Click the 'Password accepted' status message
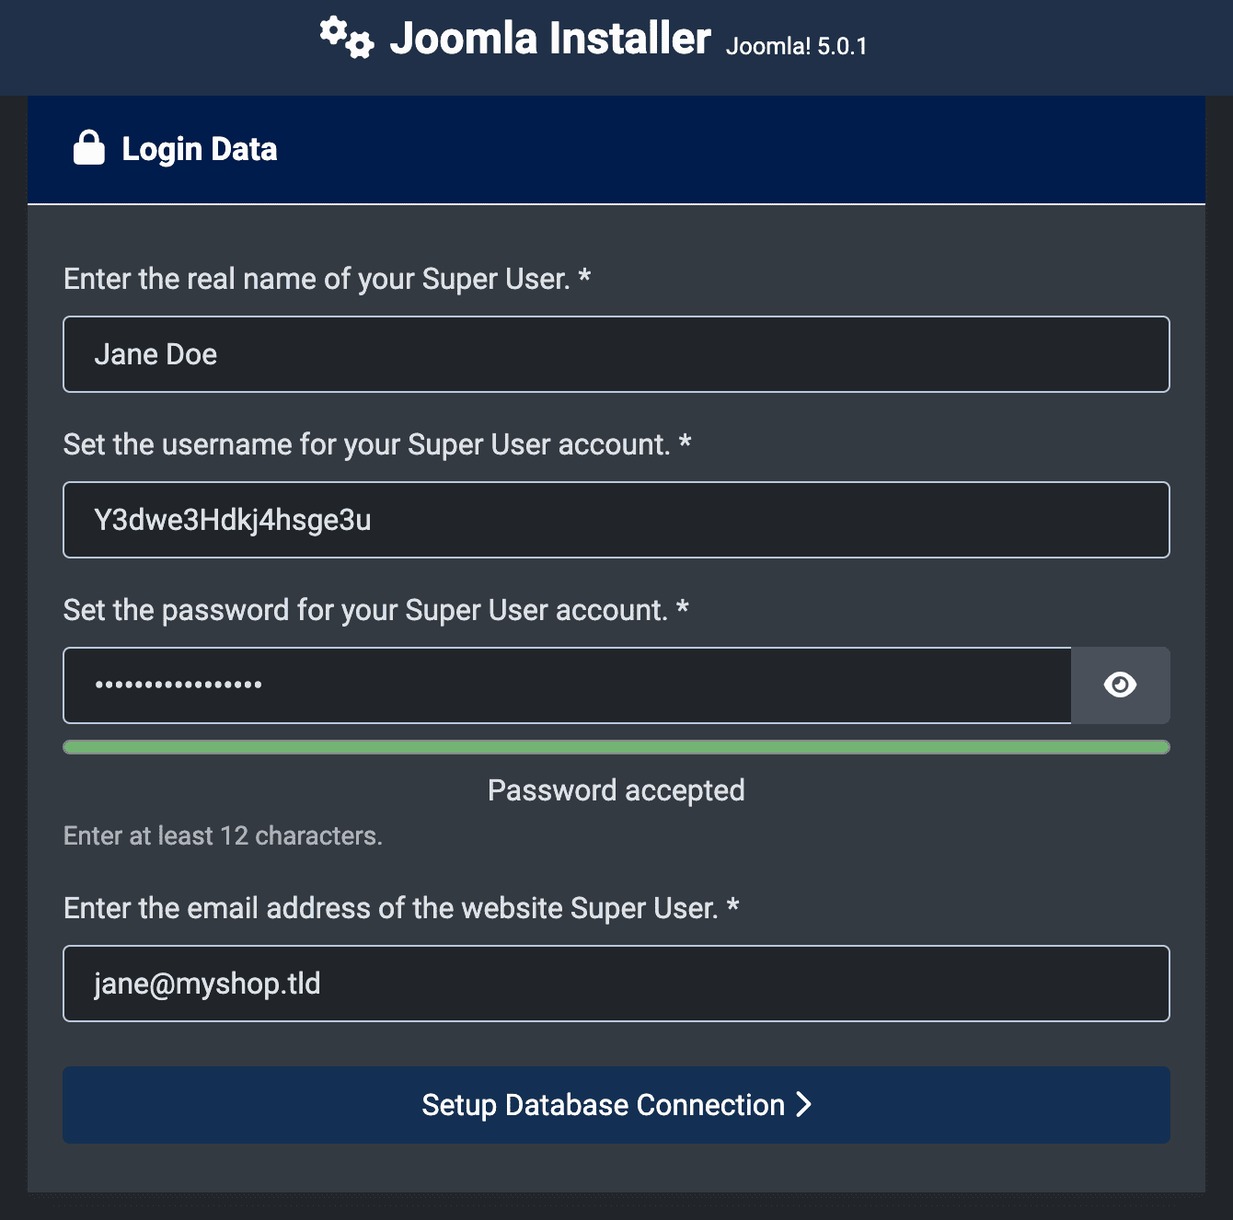The height and width of the screenshot is (1220, 1233). pyautogui.click(x=616, y=790)
